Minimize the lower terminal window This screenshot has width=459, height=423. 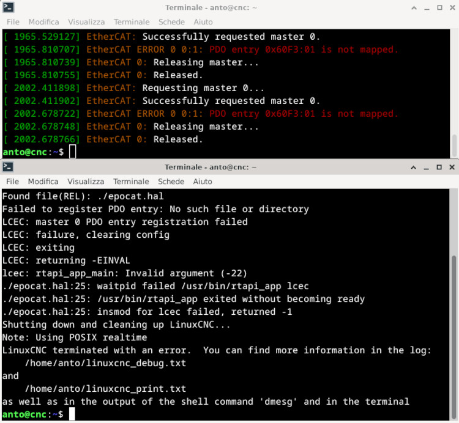pos(426,167)
